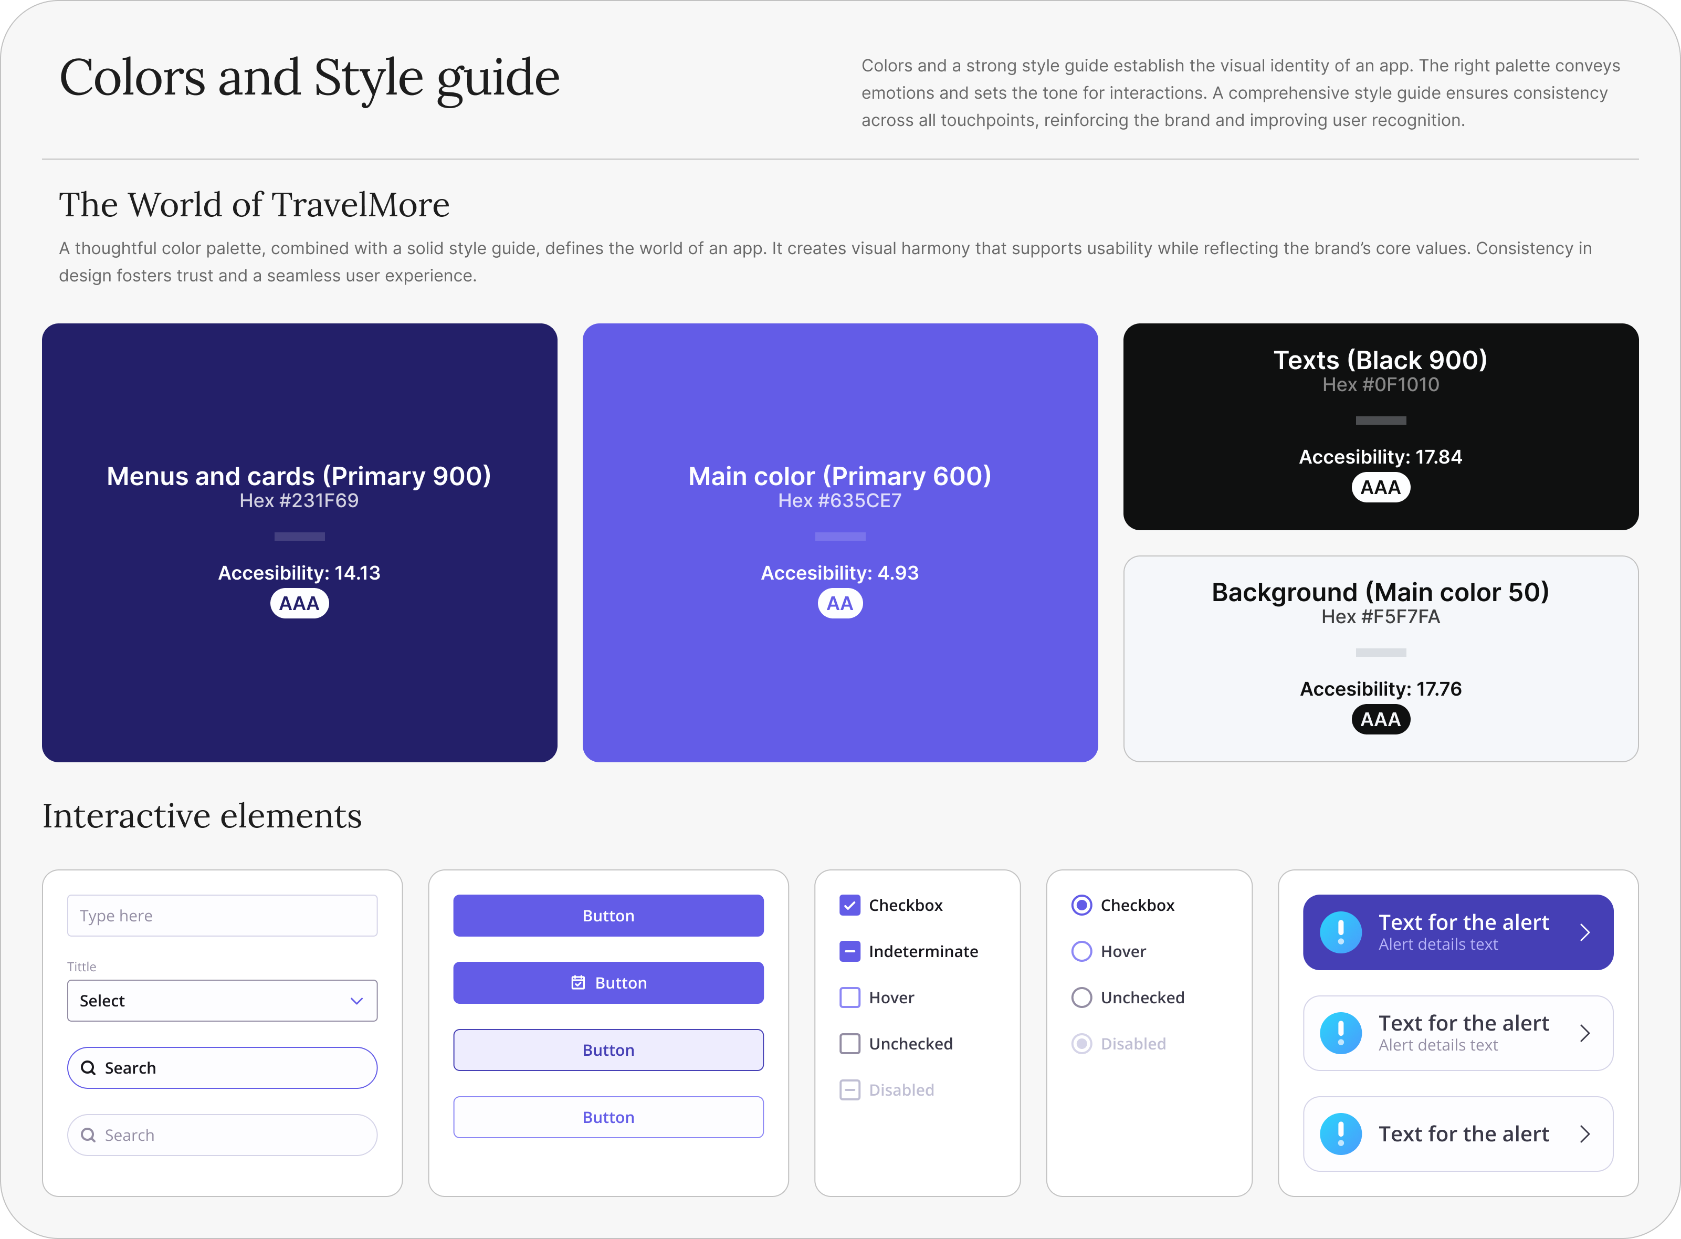The image size is (1681, 1239).
Task: Click the light lavender filled Button
Action: coord(608,1050)
